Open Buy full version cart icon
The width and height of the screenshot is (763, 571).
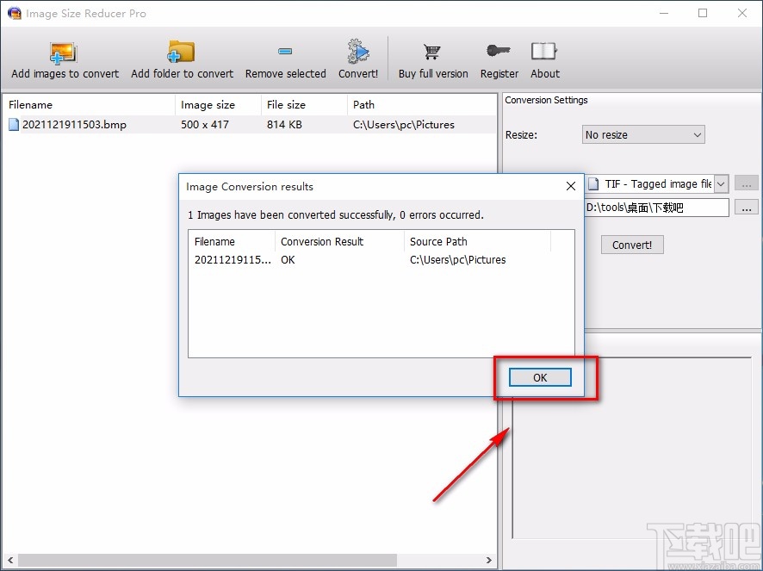pos(431,52)
